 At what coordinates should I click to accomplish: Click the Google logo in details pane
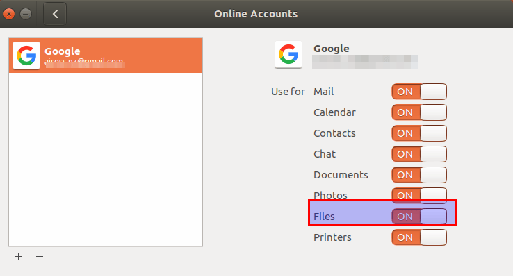point(288,54)
